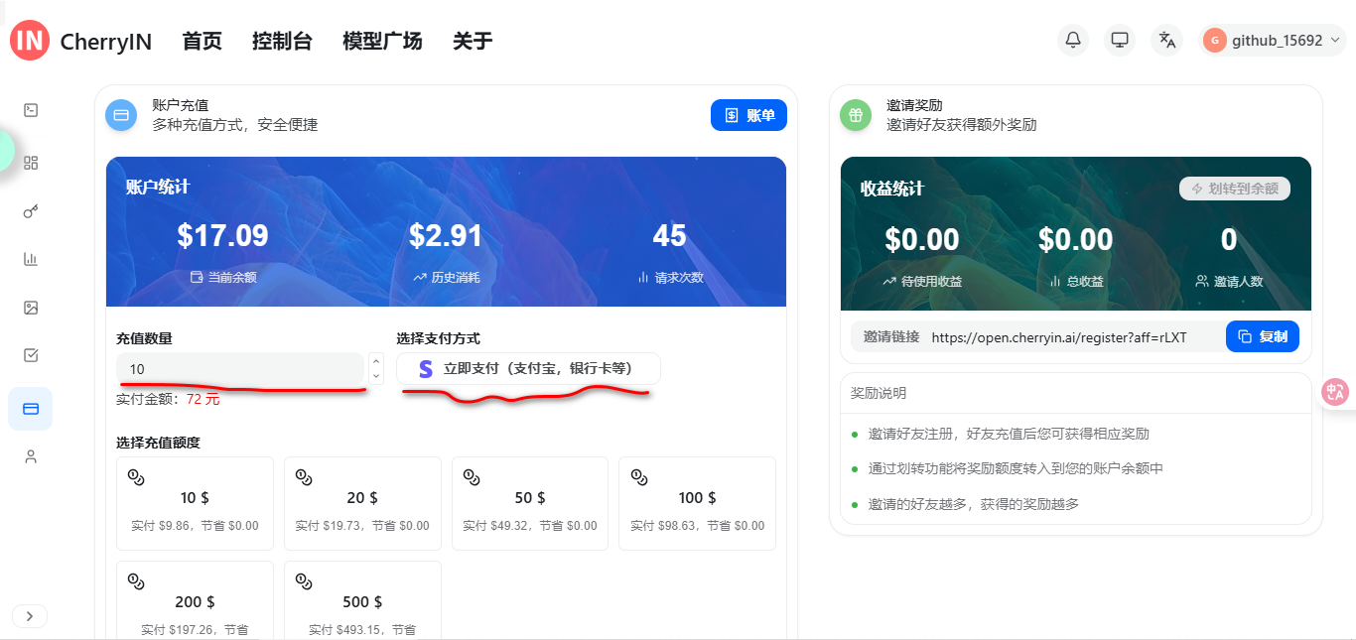The image size is (1356, 640).
Task: Select the 500 $ recharge amount card
Action: coord(362,600)
